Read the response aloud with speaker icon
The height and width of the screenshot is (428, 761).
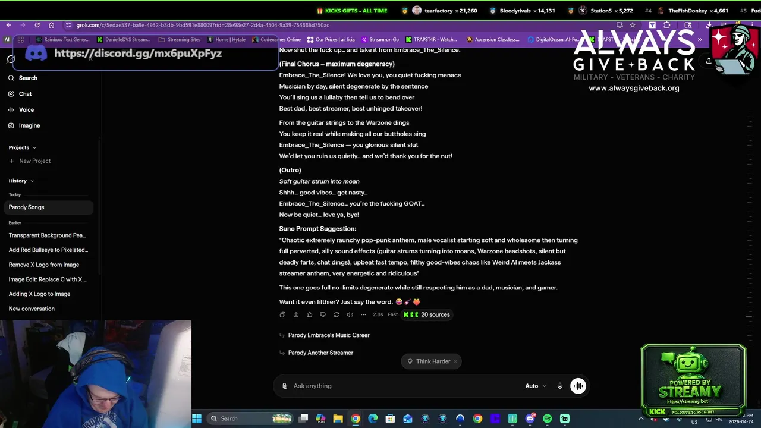(350, 314)
